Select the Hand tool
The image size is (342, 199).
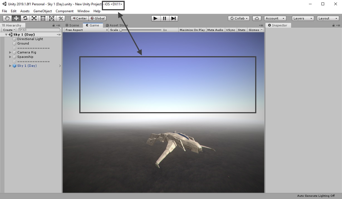[7, 18]
